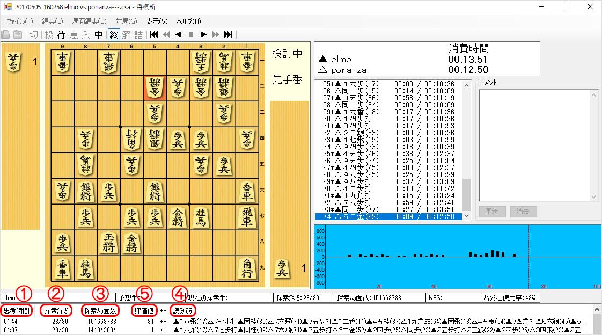Step back one move
This screenshot has height=335, width=602.
pos(179,34)
